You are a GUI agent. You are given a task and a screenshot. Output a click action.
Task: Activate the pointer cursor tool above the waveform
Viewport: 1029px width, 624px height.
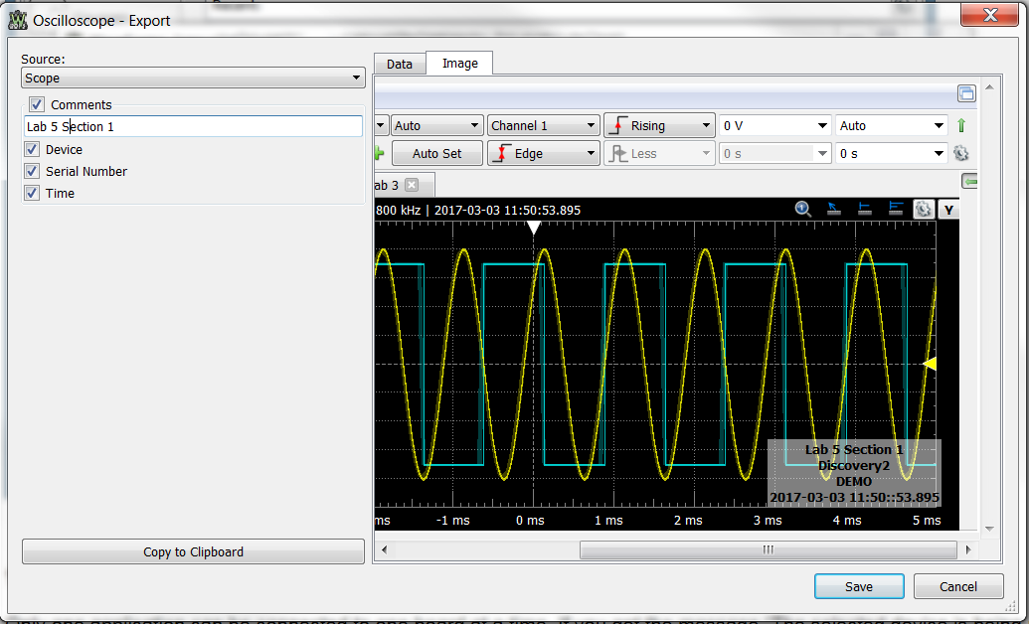click(x=833, y=210)
